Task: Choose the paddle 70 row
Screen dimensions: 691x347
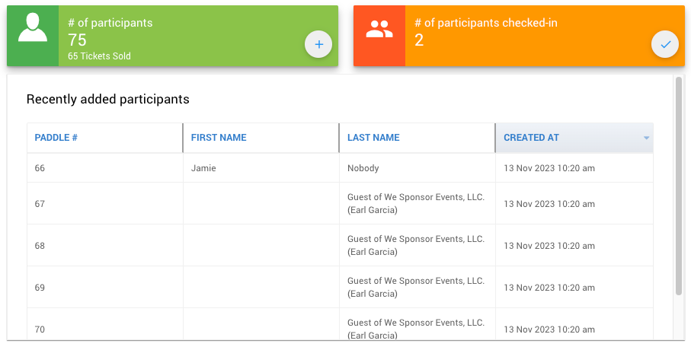Action: point(40,329)
